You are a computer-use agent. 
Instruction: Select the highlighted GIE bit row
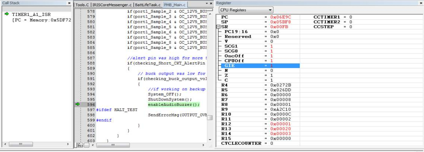(260, 65)
